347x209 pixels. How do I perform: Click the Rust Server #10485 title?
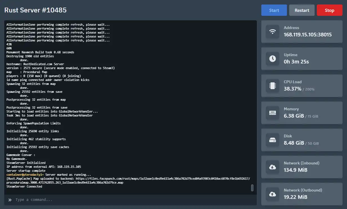click(x=36, y=10)
